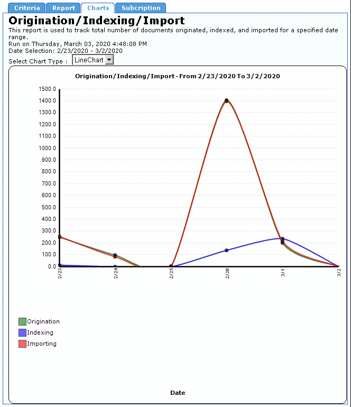Image resolution: width=351 pixels, height=407 pixels.
Task: Click the data point at zero on 2/25
Action: [x=171, y=266]
